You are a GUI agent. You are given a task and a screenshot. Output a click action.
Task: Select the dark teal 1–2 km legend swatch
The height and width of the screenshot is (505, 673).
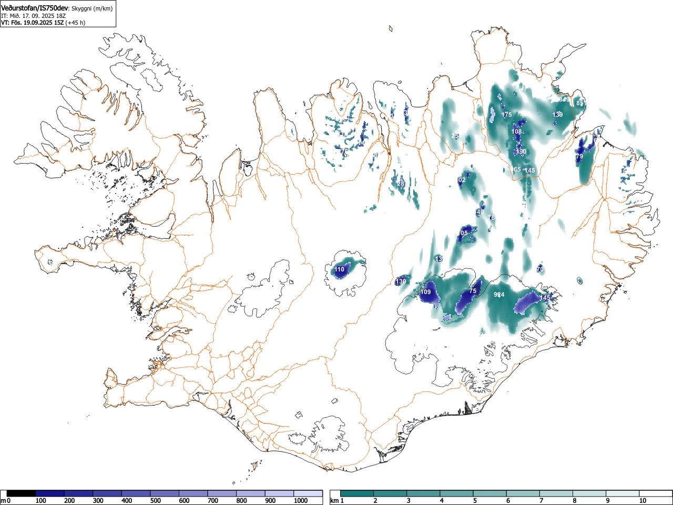click(357, 493)
